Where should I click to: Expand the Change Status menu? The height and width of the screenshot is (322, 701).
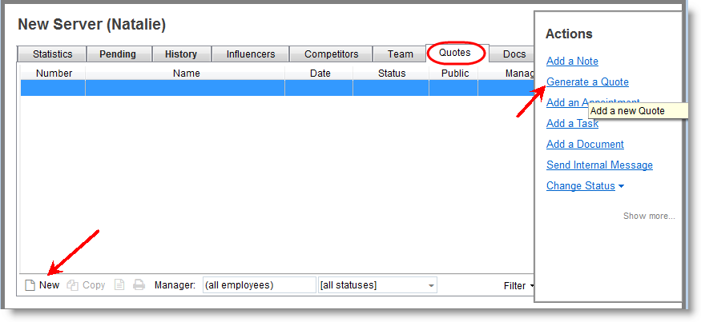pos(585,186)
